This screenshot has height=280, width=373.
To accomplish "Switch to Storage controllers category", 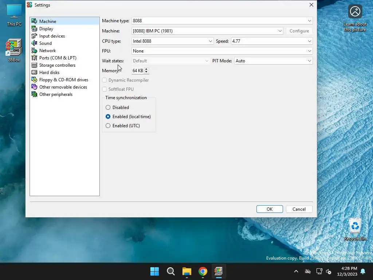I will (x=64, y=65).
